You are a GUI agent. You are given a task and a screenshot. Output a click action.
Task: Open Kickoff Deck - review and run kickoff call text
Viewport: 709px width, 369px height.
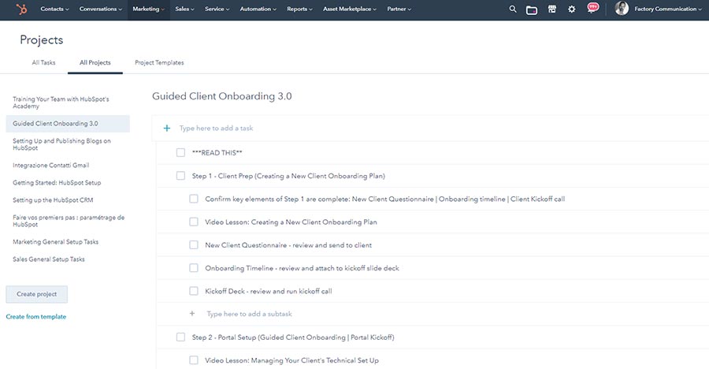tap(269, 291)
